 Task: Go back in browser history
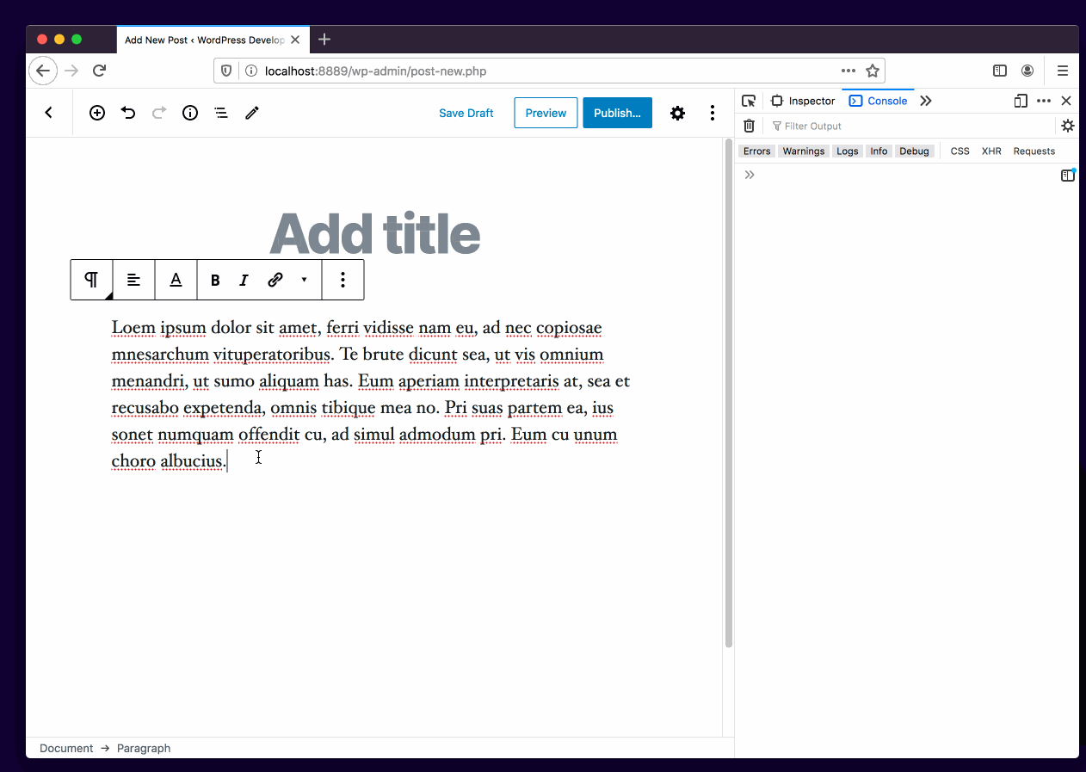tap(43, 71)
